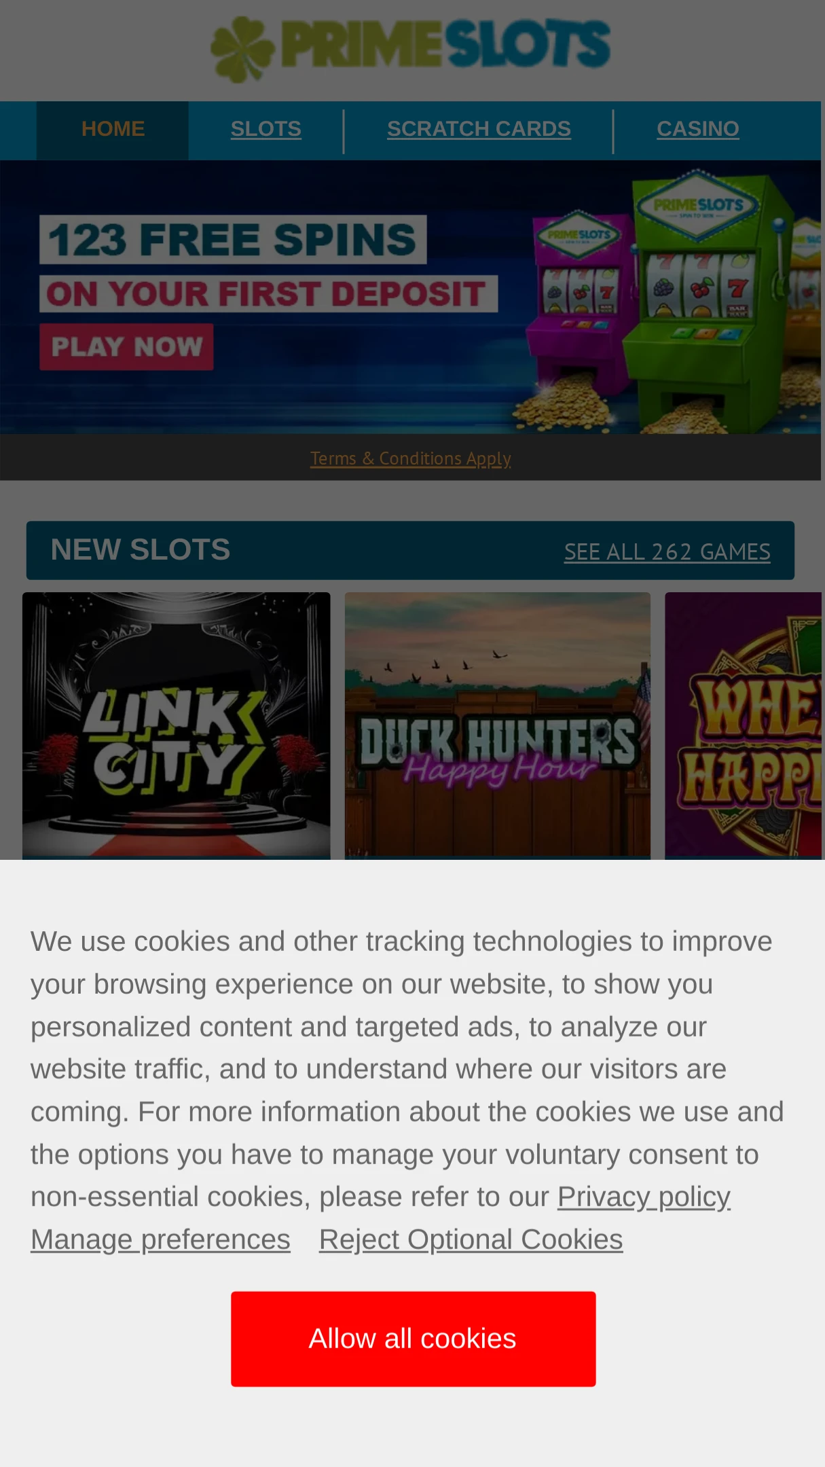Open the SCRATCH CARDS tab
The height and width of the screenshot is (1467, 825).
[x=479, y=129]
